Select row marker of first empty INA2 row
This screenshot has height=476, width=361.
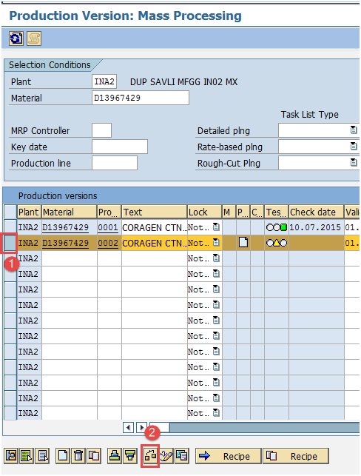click(x=10, y=258)
